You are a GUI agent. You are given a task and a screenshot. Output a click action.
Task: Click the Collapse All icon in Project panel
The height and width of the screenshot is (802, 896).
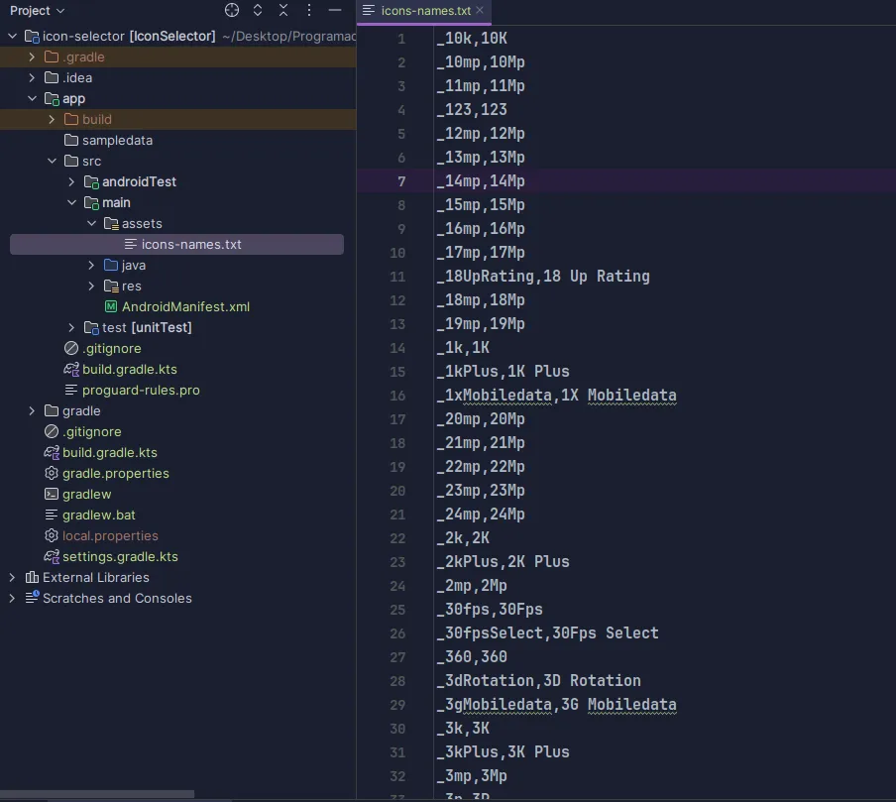click(283, 10)
